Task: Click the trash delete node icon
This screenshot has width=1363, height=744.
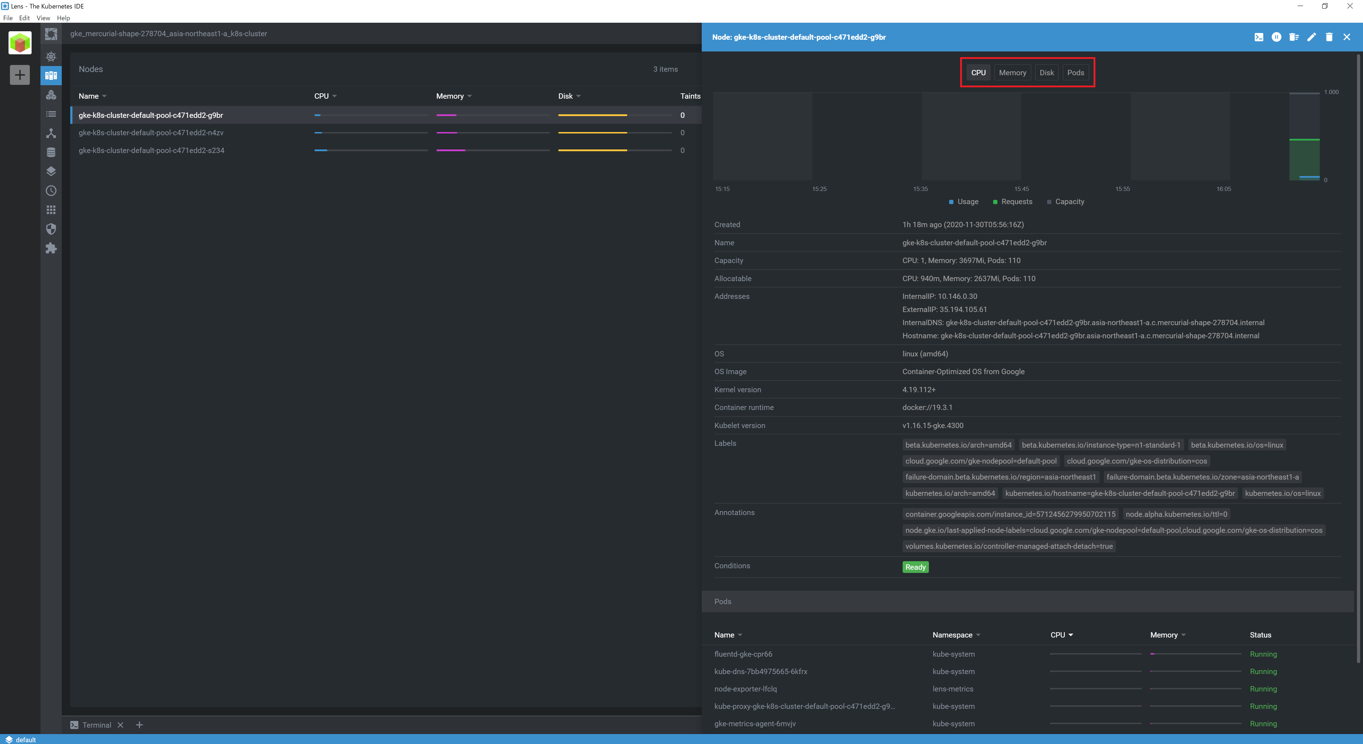Action: tap(1329, 37)
